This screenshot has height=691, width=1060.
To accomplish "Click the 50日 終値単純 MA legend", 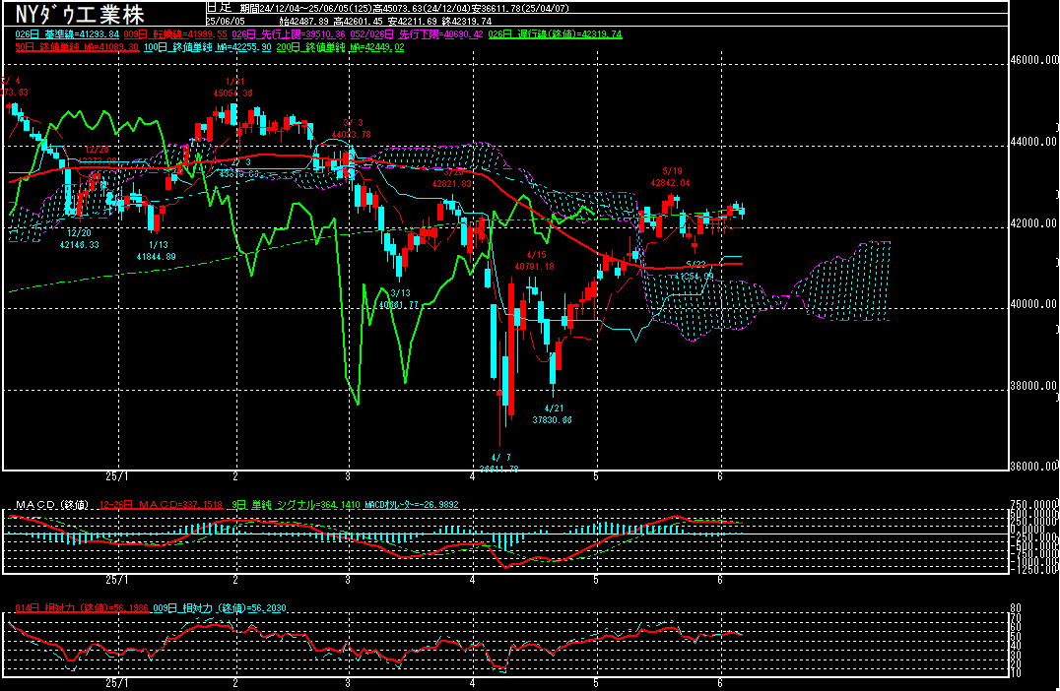I will pos(77,47).
